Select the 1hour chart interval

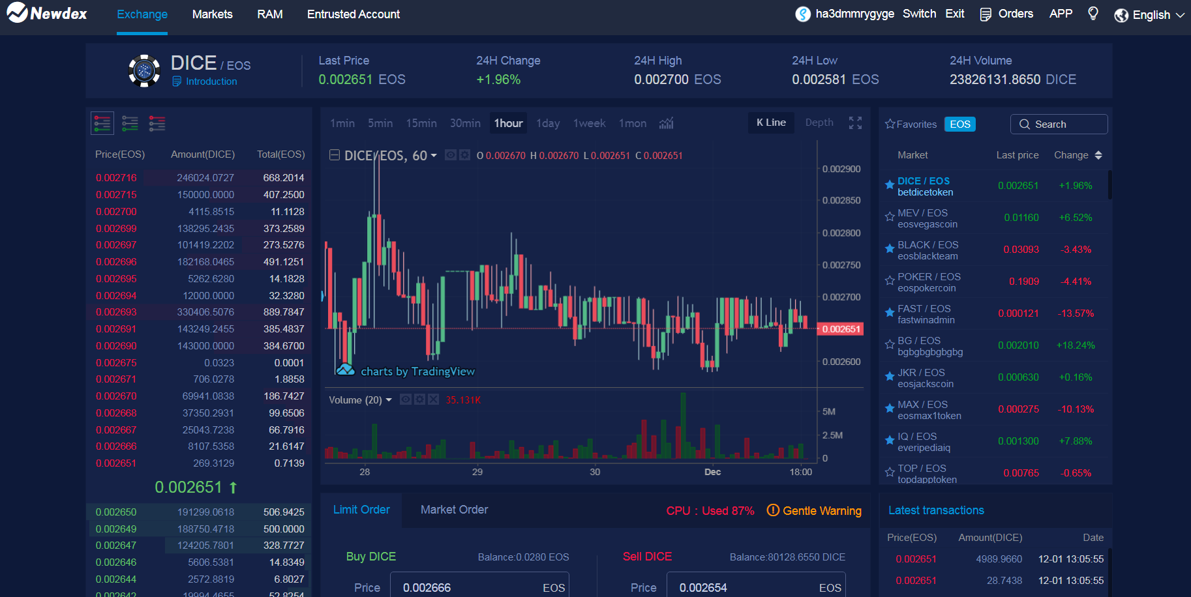click(x=508, y=123)
